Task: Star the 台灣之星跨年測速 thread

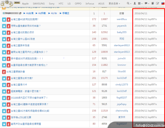Action: 4,45
